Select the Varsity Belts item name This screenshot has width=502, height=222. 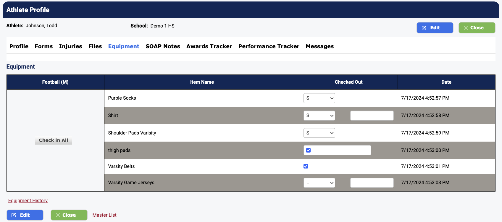[121, 166]
